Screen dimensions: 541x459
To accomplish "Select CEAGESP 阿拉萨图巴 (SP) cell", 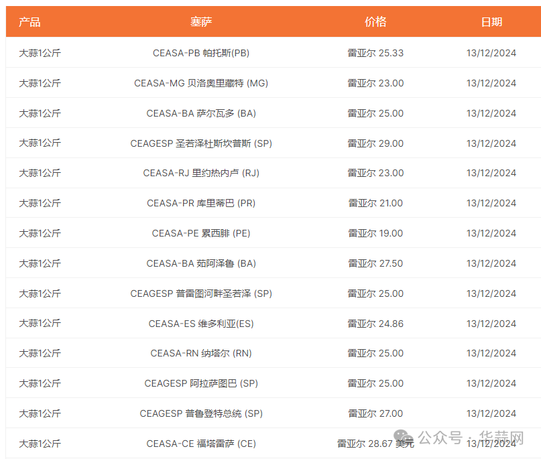I will (x=201, y=383).
